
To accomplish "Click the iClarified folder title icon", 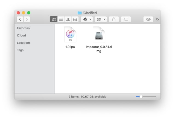I will (80, 13).
